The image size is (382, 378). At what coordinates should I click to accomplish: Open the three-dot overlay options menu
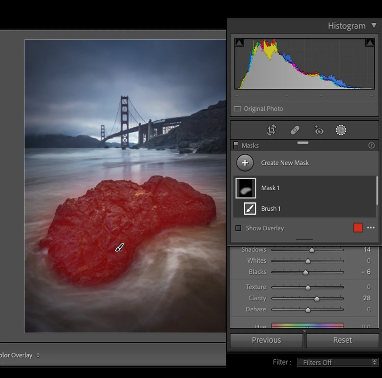coord(371,228)
